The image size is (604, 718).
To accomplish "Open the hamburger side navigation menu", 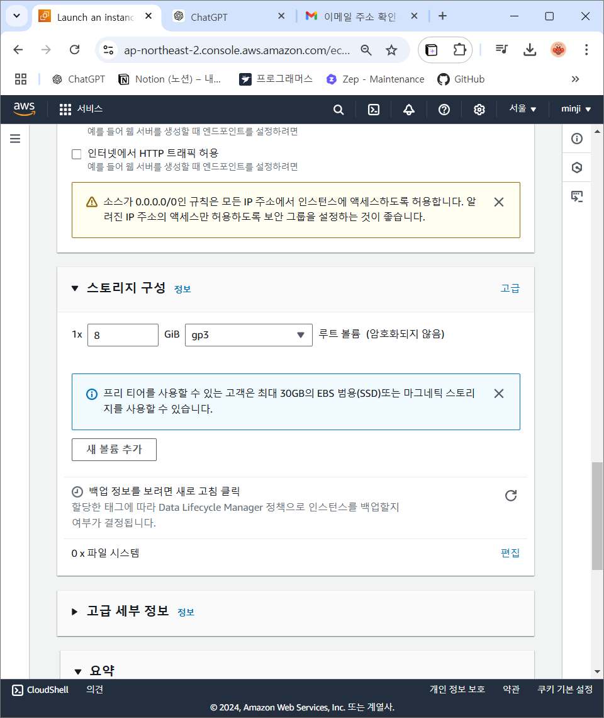I will [15, 139].
